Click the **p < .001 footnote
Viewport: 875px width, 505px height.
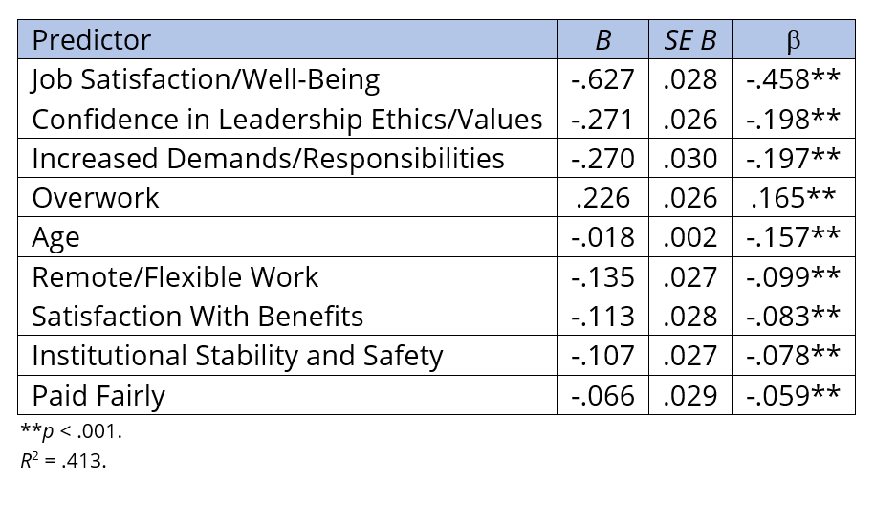point(71,431)
